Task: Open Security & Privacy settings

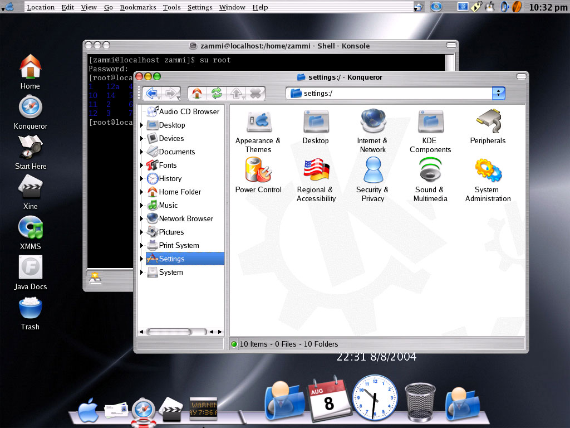Action: [x=372, y=181]
